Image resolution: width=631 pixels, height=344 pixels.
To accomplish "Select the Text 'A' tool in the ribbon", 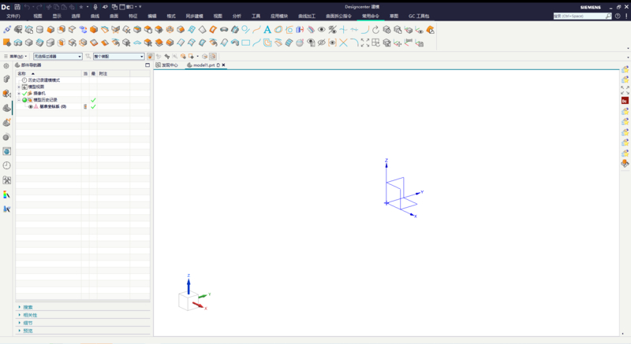I will (x=267, y=30).
